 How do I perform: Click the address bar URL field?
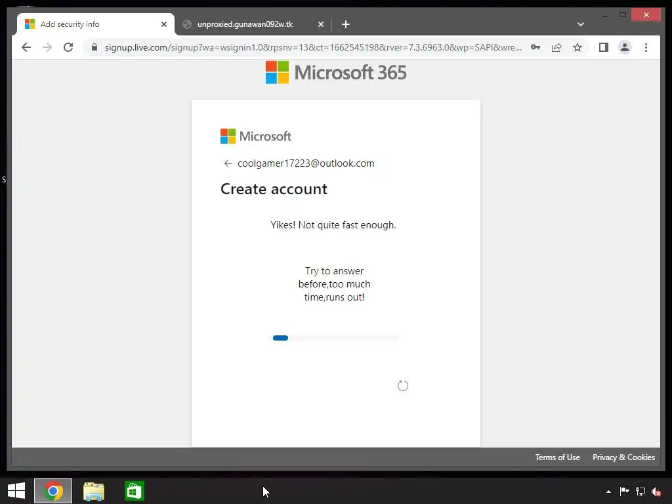(x=313, y=47)
